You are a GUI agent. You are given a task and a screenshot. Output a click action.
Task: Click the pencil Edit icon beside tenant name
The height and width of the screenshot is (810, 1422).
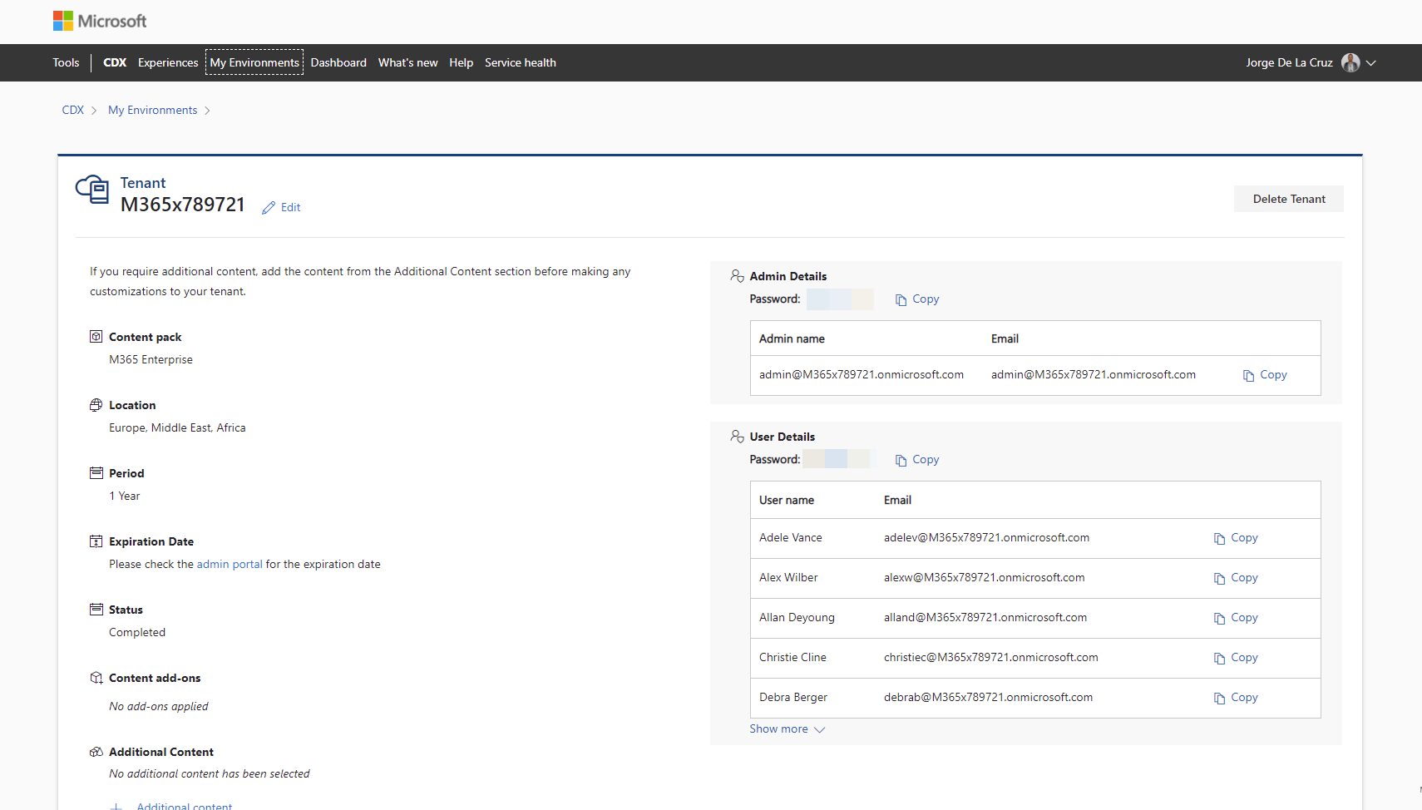(269, 208)
